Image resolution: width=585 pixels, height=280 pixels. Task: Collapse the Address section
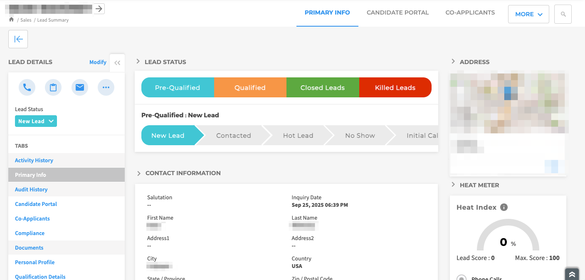(x=453, y=62)
